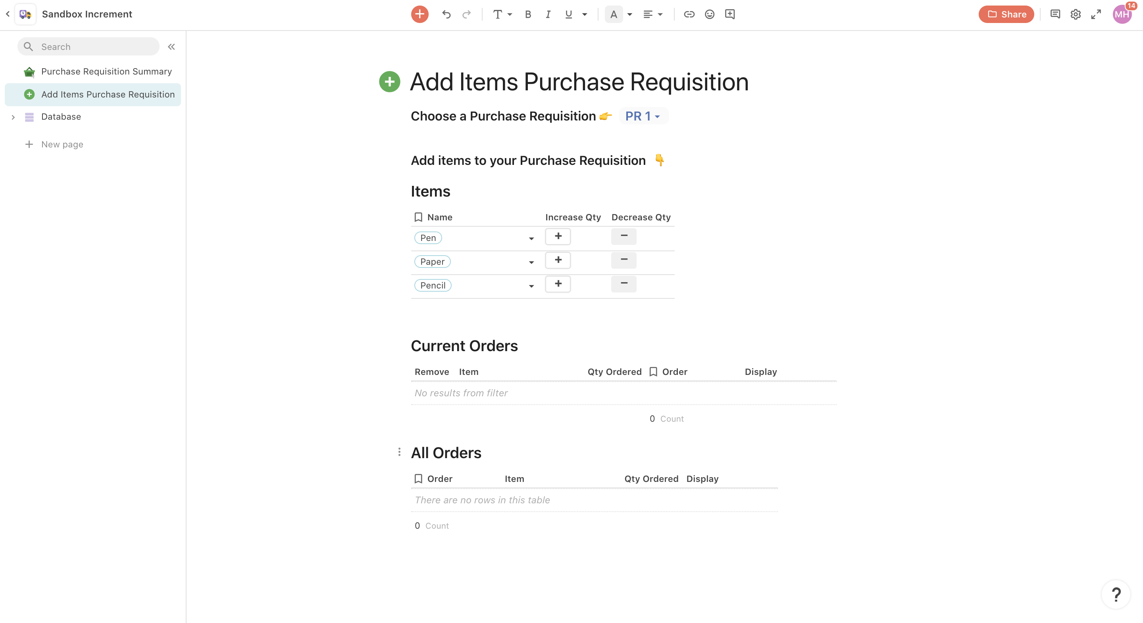Click New page in sidebar

[x=62, y=144]
